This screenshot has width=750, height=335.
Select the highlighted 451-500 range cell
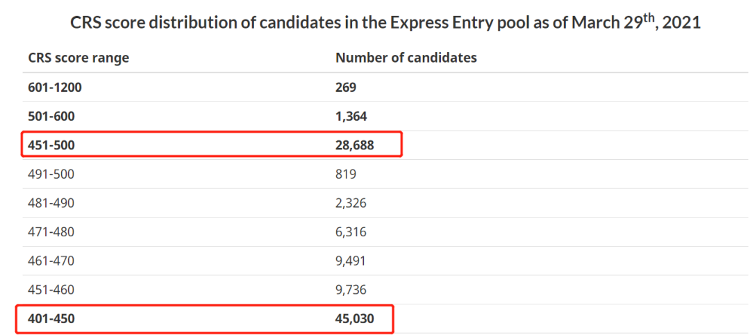(51, 145)
